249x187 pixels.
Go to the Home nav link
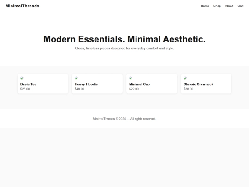coord(205,6)
